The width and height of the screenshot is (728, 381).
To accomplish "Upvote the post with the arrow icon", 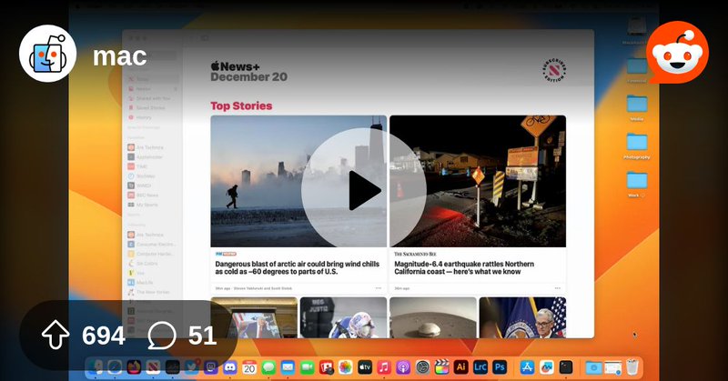I will click(x=56, y=335).
